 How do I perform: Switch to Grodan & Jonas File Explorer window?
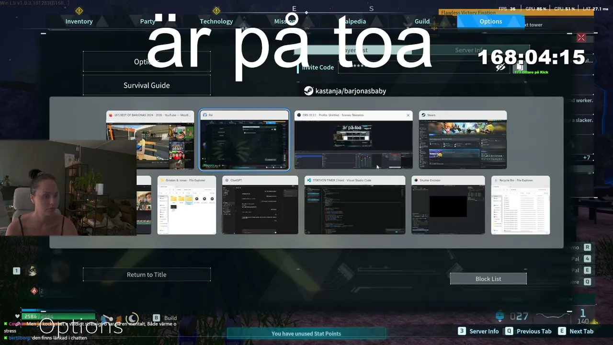click(187, 205)
